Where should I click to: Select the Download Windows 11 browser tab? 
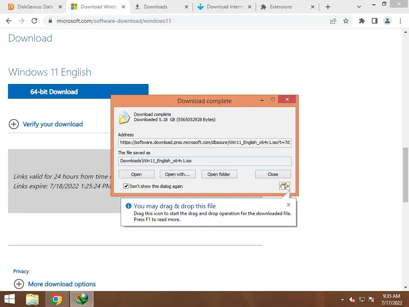click(x=98, y=7)
